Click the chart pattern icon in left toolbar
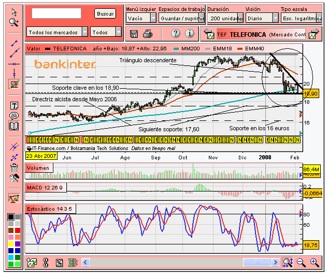This screenshot has width=327, height=274. point(14,198)
